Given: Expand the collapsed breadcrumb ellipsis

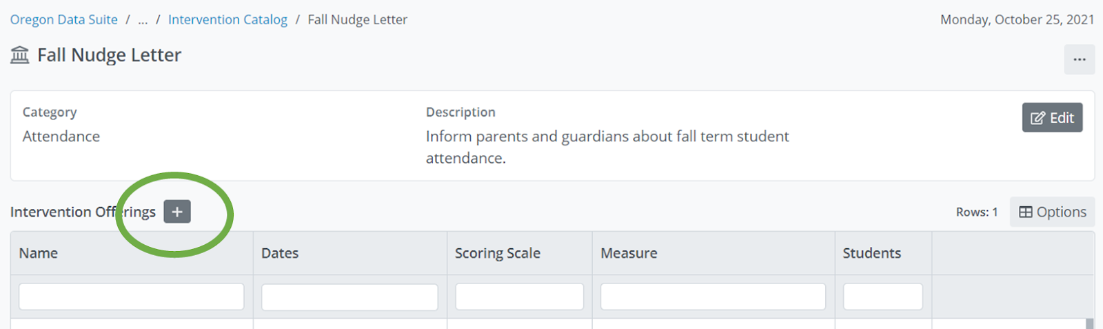Looking at the screenshot, I should point(143,19).
